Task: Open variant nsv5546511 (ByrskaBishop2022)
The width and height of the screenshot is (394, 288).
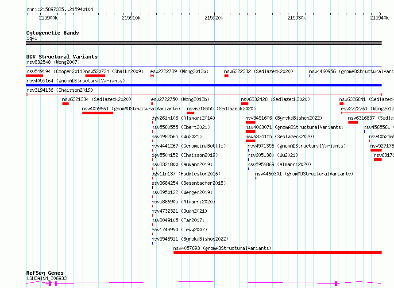Action: pos(190,239)
